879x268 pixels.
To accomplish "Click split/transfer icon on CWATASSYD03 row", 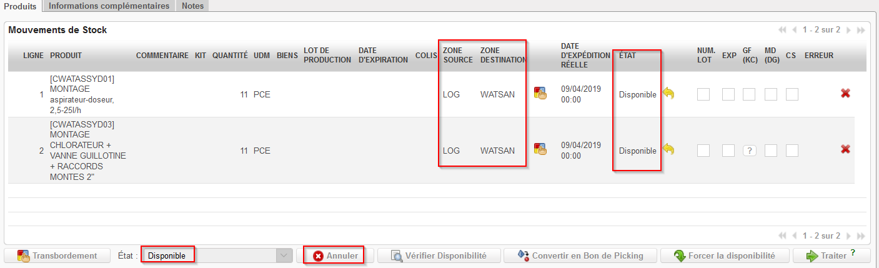I will [540, 149].
